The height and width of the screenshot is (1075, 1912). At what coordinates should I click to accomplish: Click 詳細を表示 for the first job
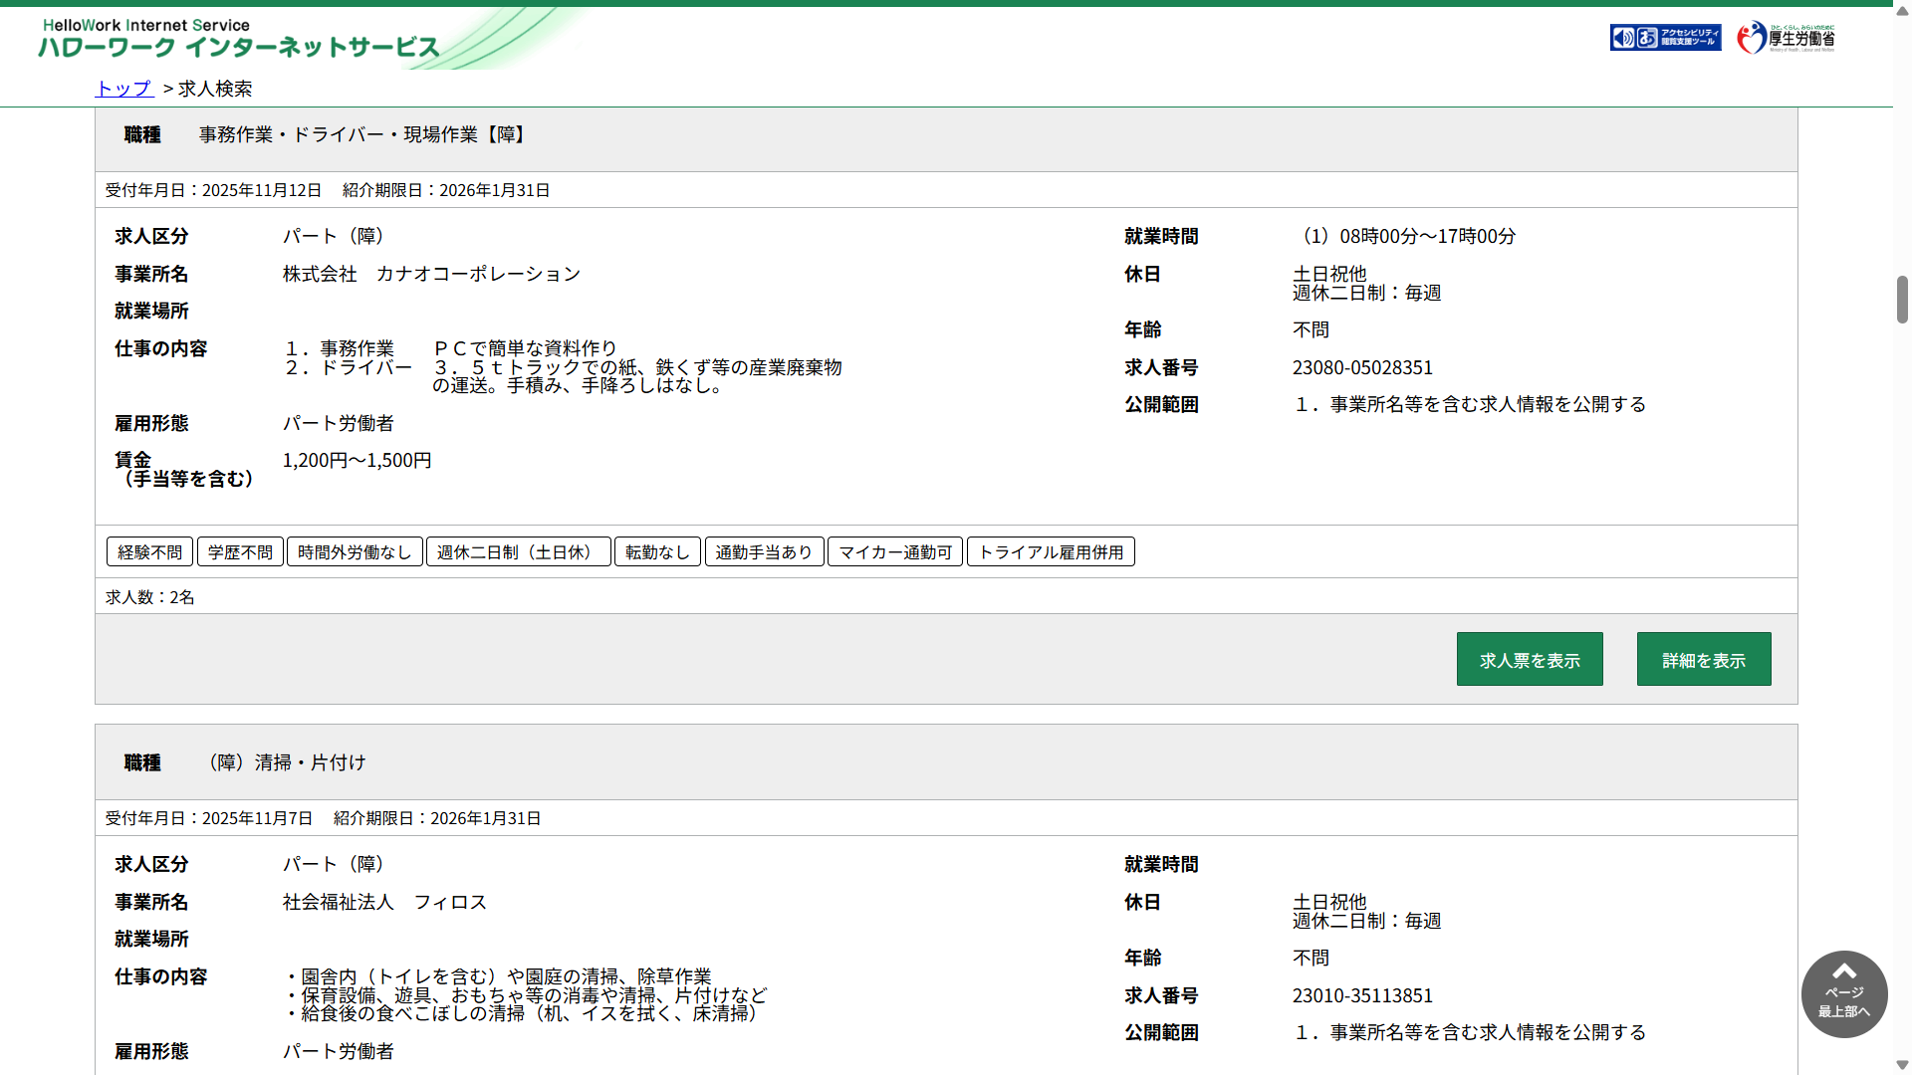pyautogui.click(x=1703, y=659)
